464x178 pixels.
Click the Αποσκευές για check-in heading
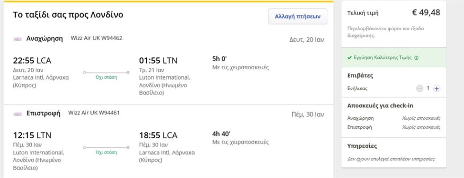pos(380,105)
